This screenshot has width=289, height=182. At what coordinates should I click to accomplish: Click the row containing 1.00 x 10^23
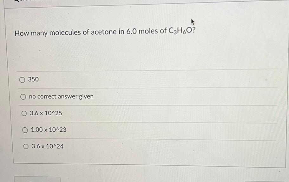(x=146, y=130)
